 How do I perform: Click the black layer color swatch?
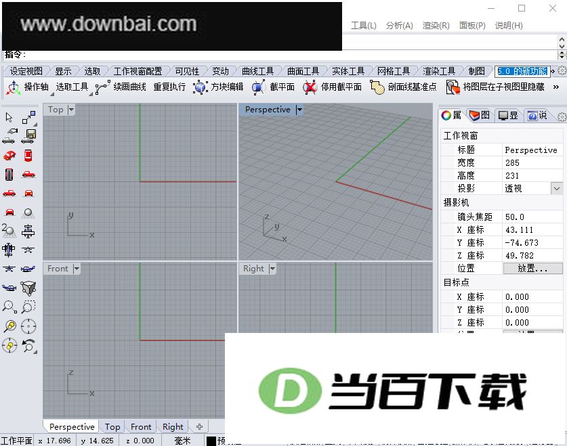coord(211,441)
